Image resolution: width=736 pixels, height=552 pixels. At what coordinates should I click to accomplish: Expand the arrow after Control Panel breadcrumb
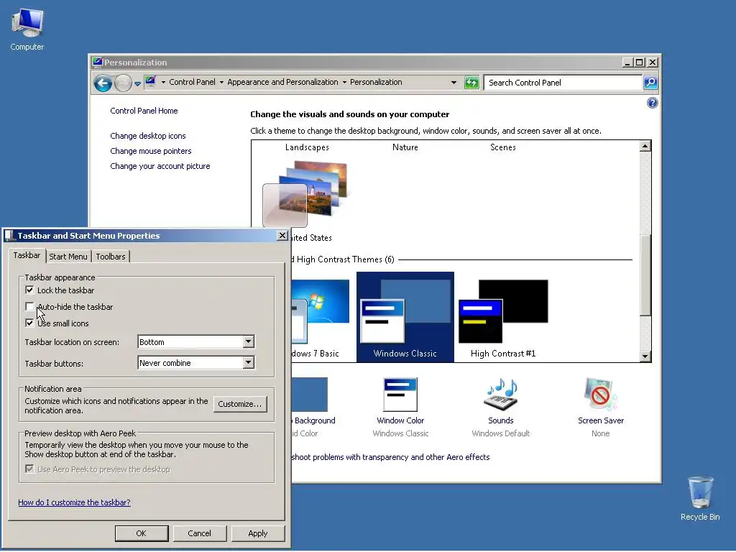221,82
